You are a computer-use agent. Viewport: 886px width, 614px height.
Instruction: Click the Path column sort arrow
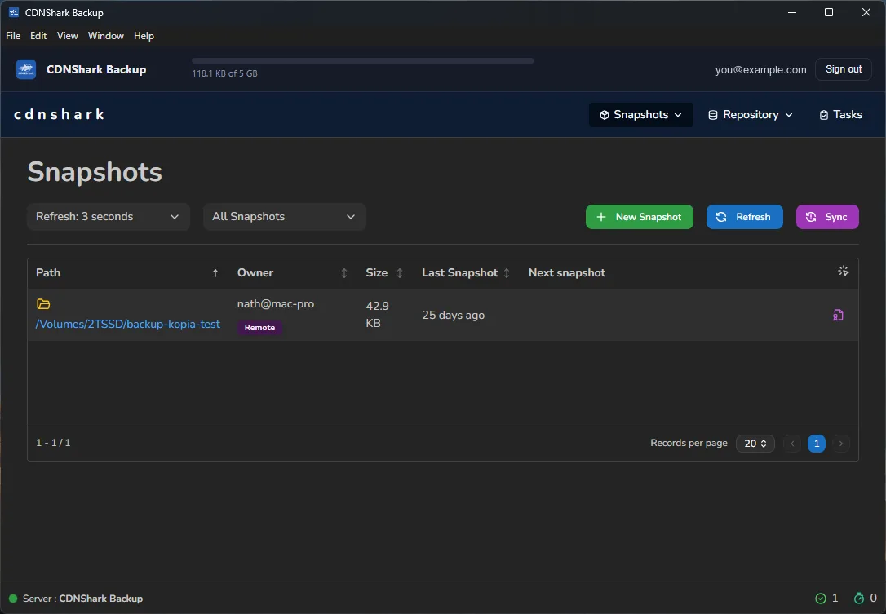pos(215,273)
